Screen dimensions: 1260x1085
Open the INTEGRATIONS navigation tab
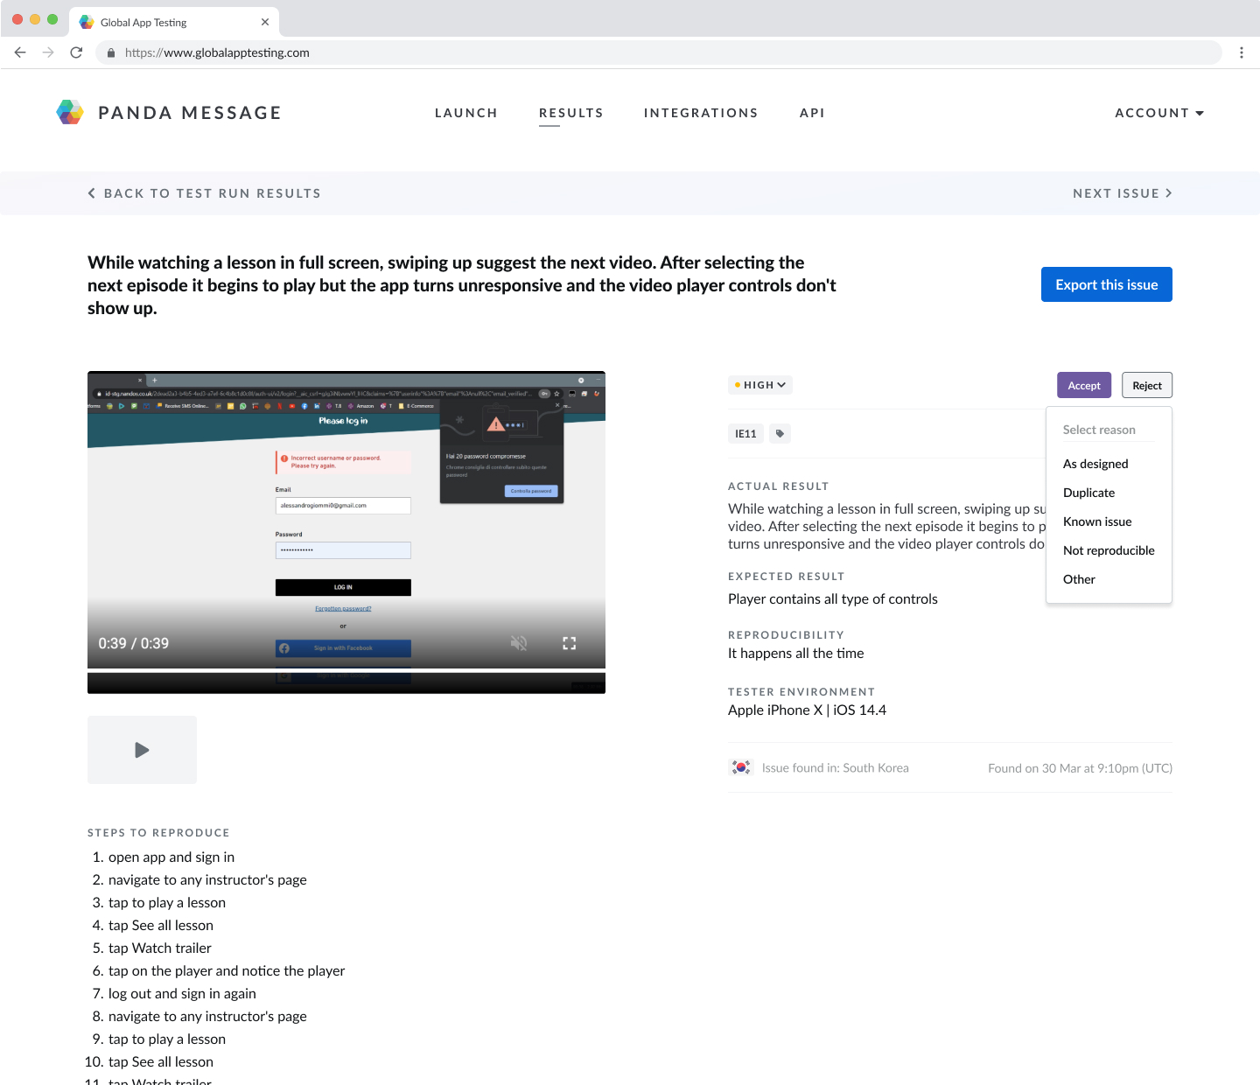pos(701,113)
